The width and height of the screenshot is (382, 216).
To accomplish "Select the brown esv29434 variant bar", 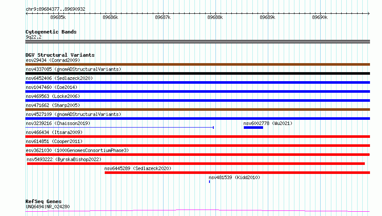I will (197, 64).
